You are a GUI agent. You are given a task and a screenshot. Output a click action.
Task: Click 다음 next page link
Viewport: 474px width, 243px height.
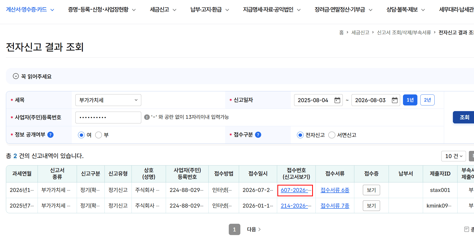[254, 229]
